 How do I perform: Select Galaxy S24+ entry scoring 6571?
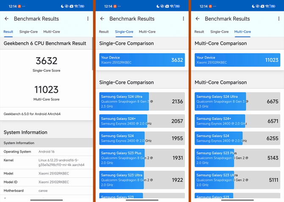(237, 121)
